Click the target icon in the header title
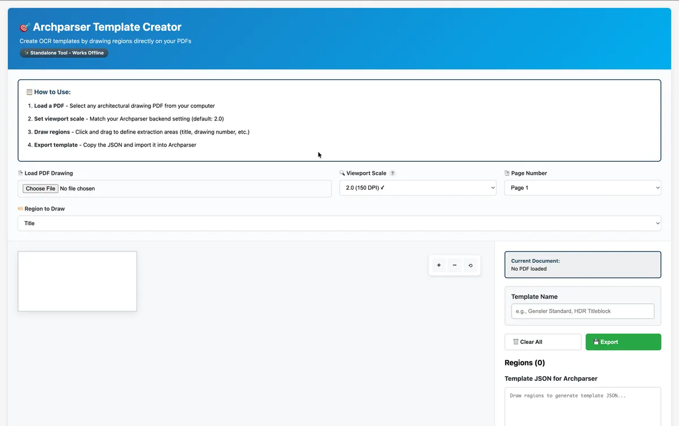This screenshot has width=679, height=426. 24,27
